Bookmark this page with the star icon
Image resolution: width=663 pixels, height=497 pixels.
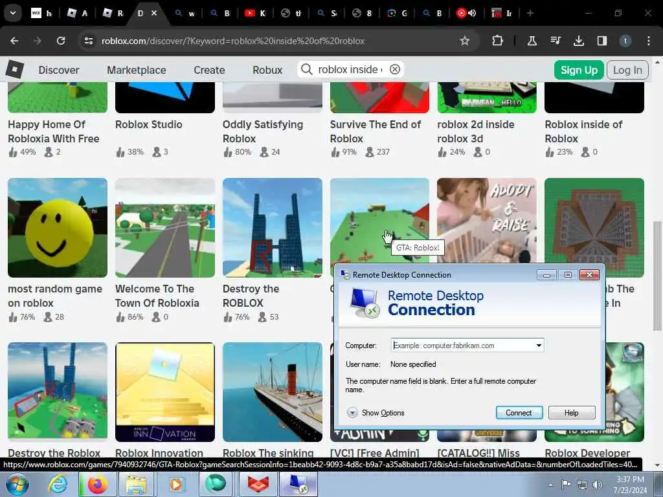pos(465,41)
